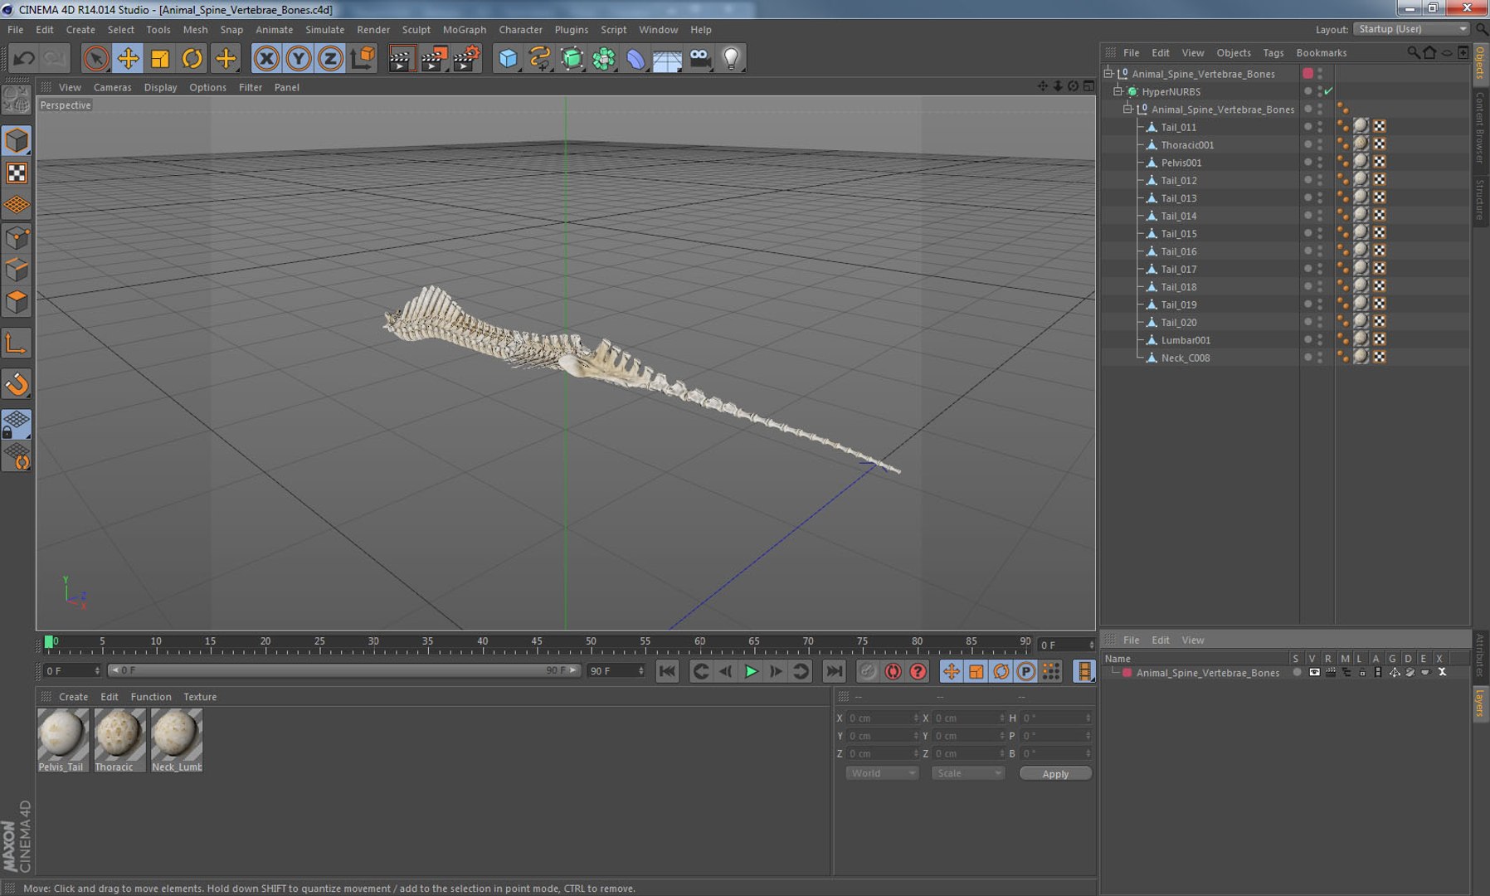Select the Thoracic material thumbnail
The image size is (1490, 896).
pos(119,740)
